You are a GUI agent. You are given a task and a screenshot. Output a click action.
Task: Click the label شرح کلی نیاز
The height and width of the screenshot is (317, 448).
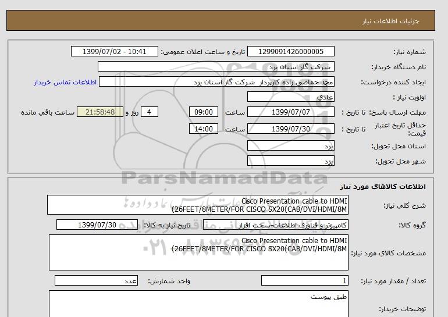(x=404, y=205)
